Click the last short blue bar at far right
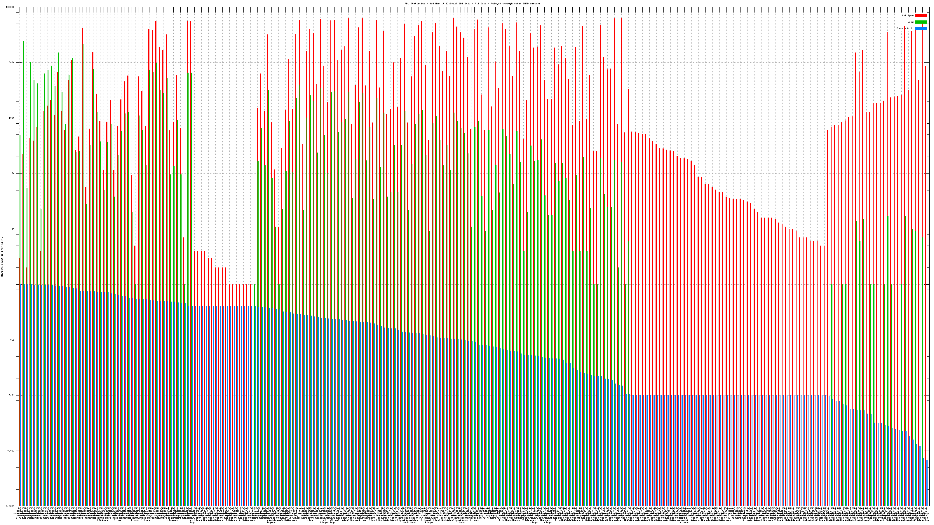This screenshot has width=934, height=525. coord(927,484)
